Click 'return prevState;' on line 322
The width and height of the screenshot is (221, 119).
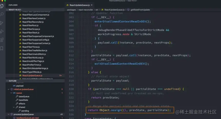(105, 98)
